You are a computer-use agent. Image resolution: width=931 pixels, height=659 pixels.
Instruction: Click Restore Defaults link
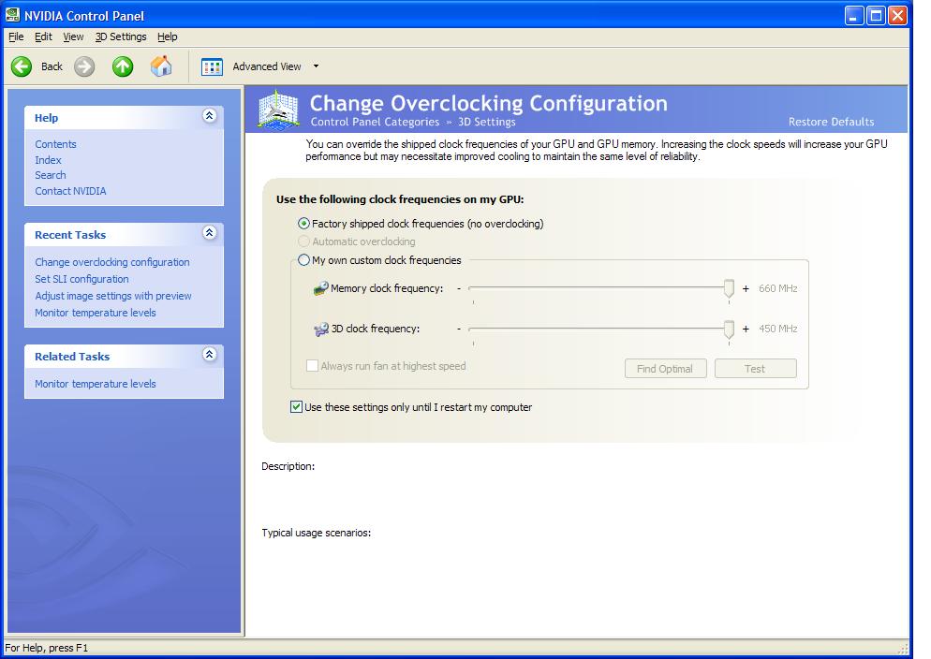point(832,122)
